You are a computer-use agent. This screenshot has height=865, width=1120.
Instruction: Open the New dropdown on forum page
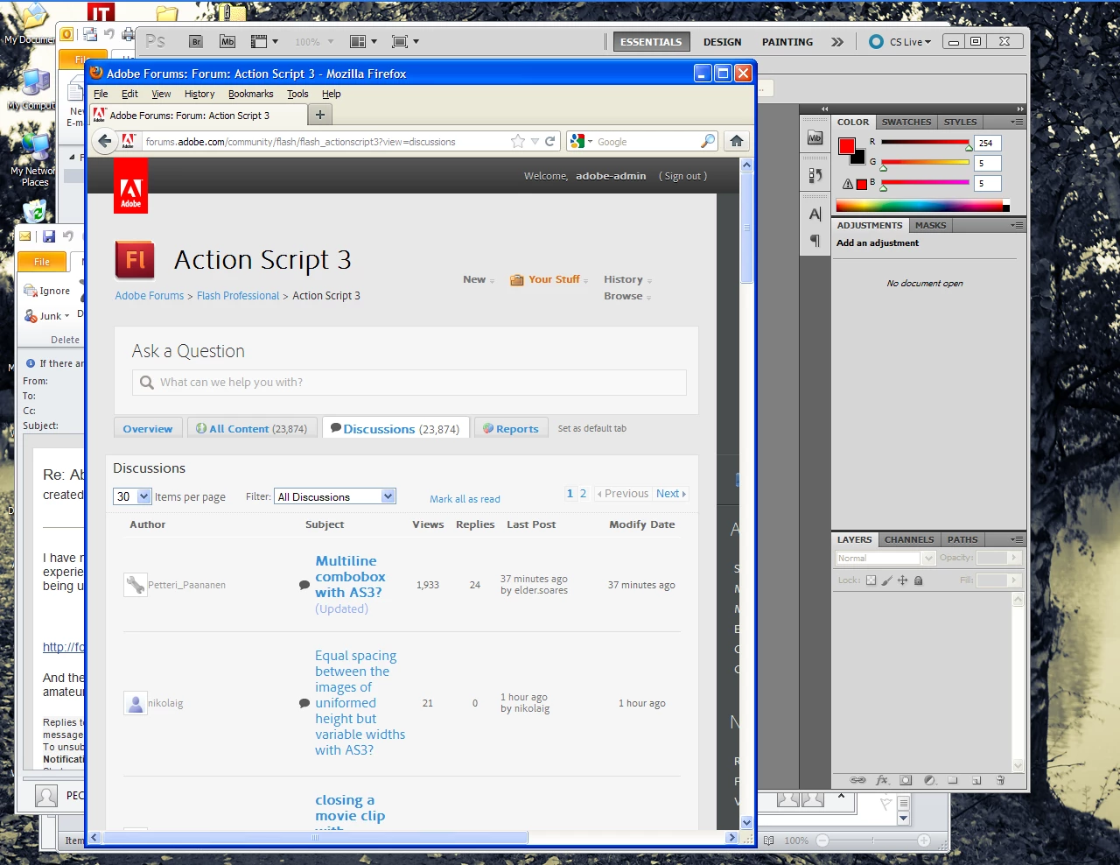(x=479, y=279)
